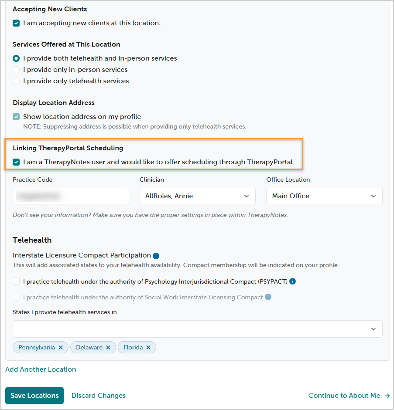
Task: Click info icon next to Social Work Compact
Action: tap(268, 297)
